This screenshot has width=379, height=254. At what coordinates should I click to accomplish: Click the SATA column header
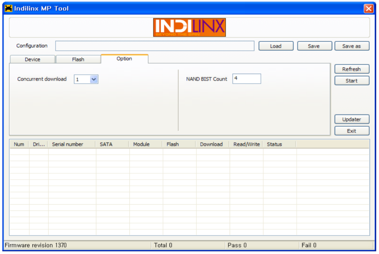pos(112,145)
